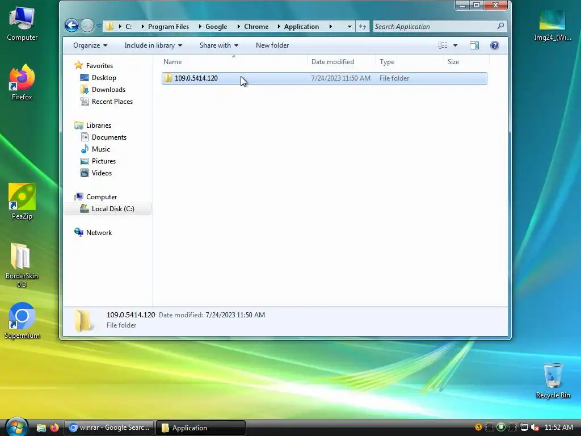The width and height of the screenshot is (581, 436).
Task: Switch to winrar Google Search taskbar window
Action: coord(110,427)
